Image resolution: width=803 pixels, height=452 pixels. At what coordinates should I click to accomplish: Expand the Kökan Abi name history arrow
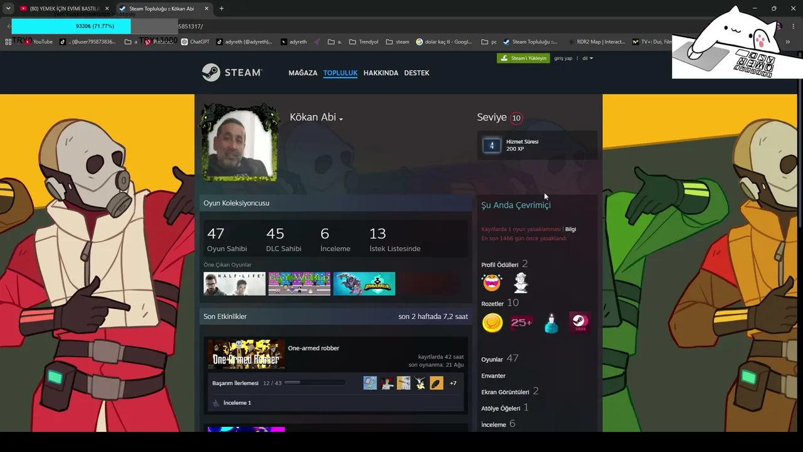point(341,119)
